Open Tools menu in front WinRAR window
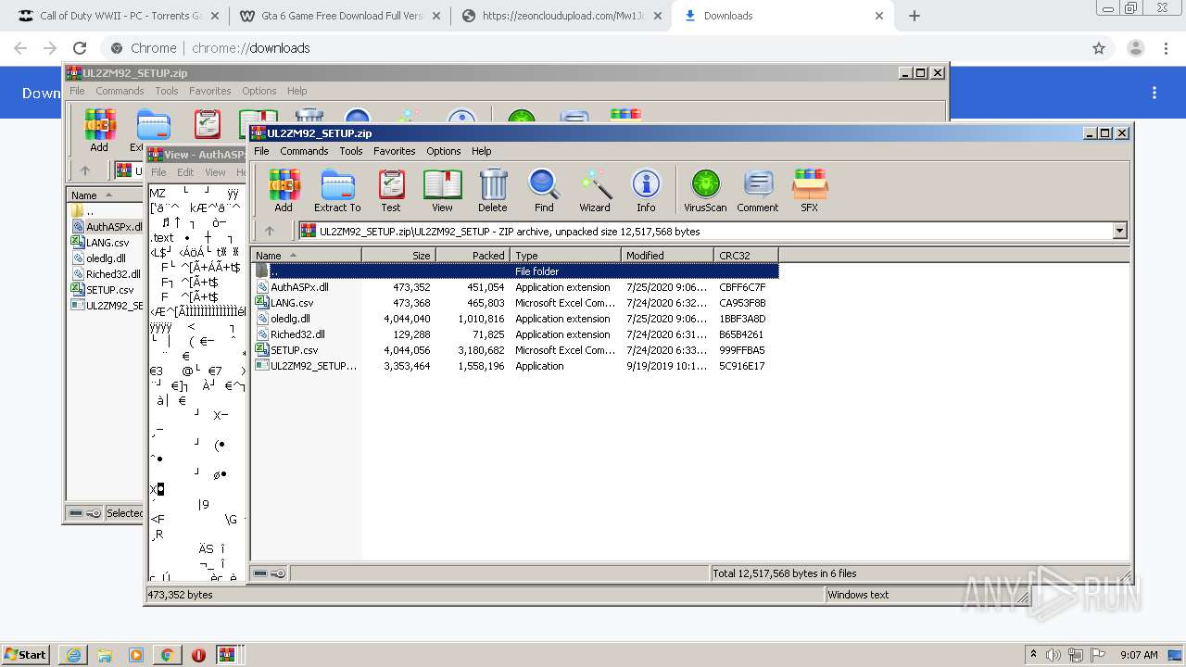 (x=351, y=151)
